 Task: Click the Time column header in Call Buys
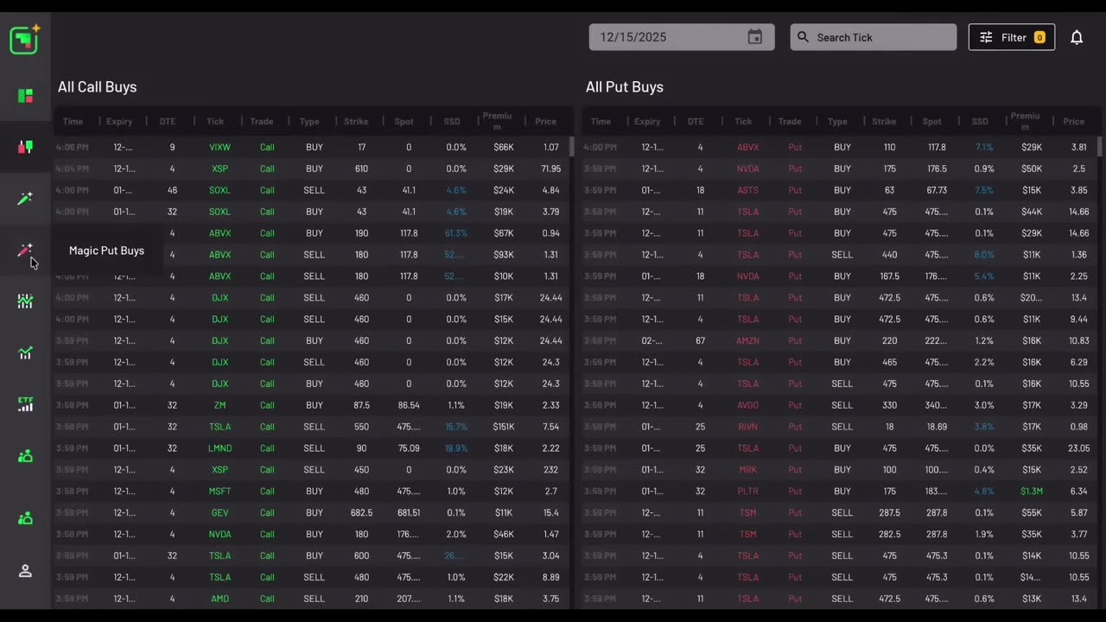click(73, 122)
